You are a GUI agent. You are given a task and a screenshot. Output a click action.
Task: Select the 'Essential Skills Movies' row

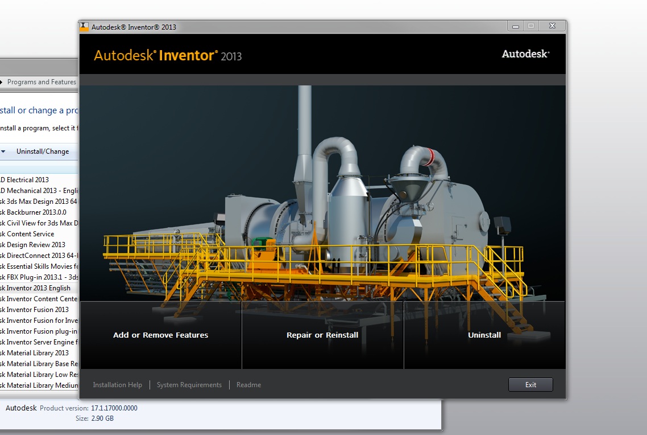[39, 266]
